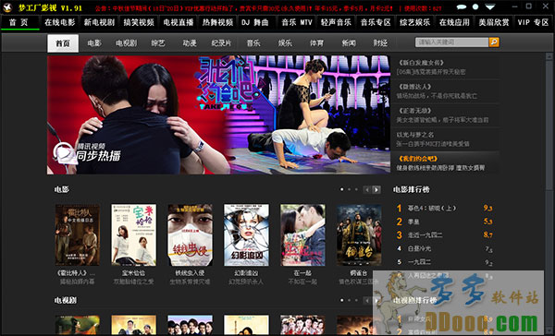Select first pagination dot in 电视剧 section

[x=341, y=300]
